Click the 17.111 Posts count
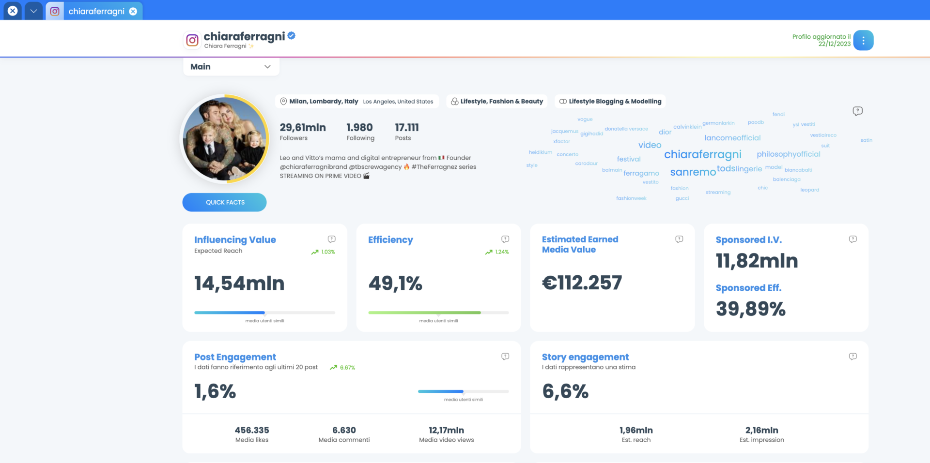The height and width of the screenshot is (463, 930). [x=407, y=127]
